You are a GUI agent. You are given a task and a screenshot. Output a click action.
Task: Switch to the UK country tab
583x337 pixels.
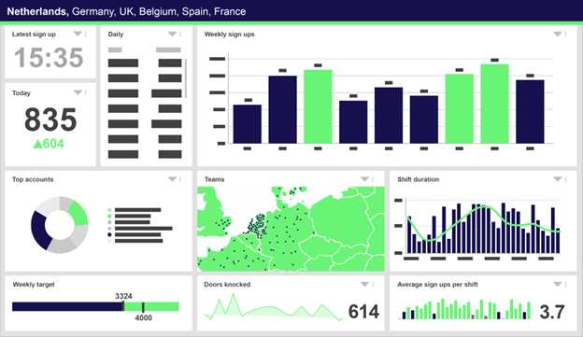127,11
